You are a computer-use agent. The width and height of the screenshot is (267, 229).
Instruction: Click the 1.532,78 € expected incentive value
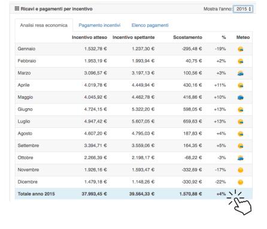pos(95,48)
